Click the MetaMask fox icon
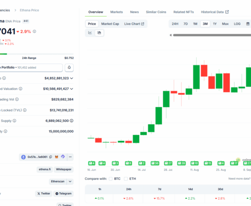 click(56, 157)
